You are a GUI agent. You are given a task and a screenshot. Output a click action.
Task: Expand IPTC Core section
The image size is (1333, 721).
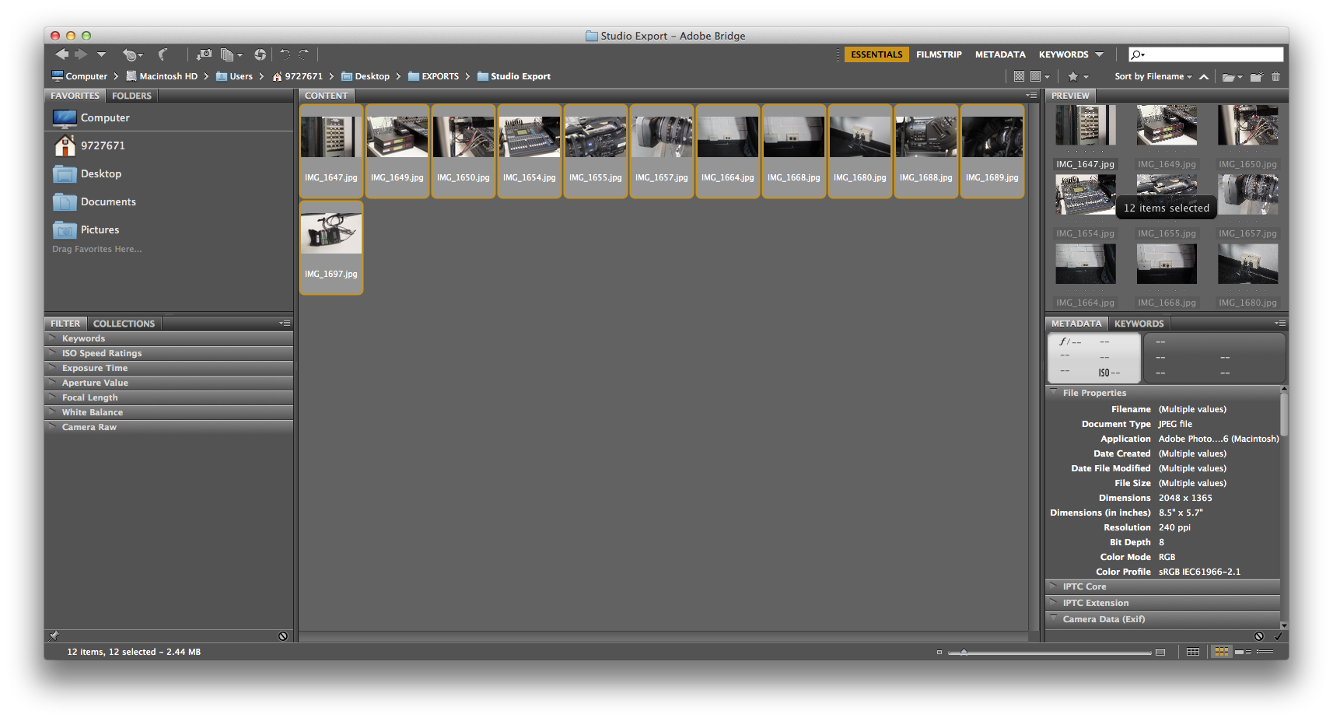[x=1163, y=586]
